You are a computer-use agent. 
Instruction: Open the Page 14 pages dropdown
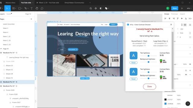[x=29, y=14]
